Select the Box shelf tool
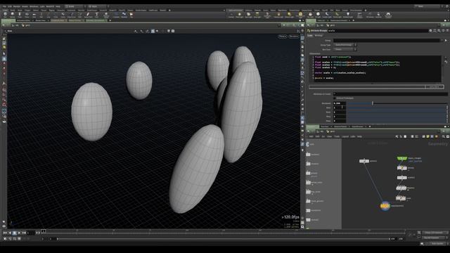 [x=5, y=15]
